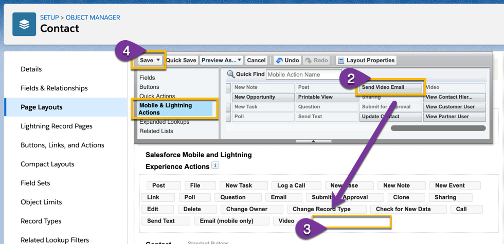This screenshot has width=504, height=244.
Task: Open Details in the sidebar
Action: 31,69
